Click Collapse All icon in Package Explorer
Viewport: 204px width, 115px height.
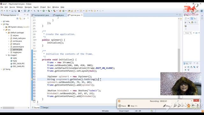[18, 19]
